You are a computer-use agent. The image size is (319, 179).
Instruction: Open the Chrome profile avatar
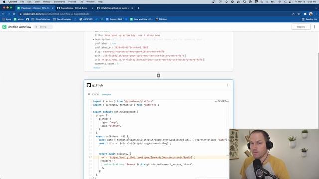[x=311, y=14]
